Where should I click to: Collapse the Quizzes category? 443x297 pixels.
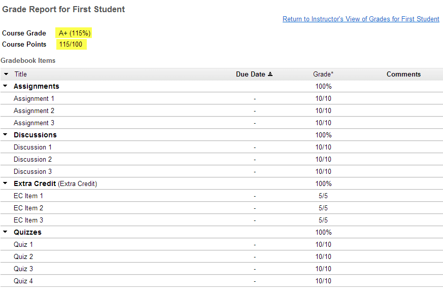coord(5,232)
